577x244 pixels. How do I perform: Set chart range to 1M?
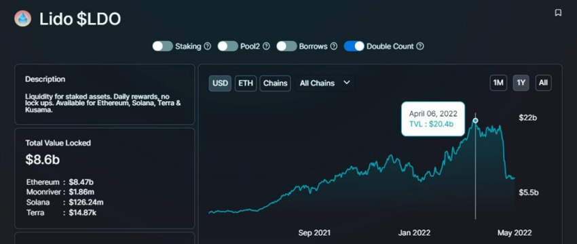tap(498, 83)
